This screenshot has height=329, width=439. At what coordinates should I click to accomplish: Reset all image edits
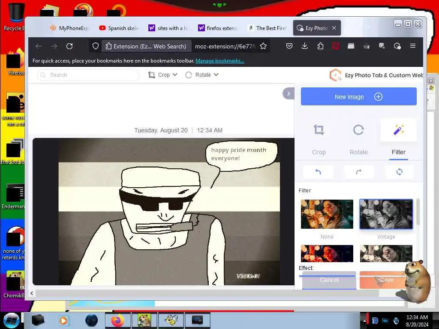click(x=400, y=172)
